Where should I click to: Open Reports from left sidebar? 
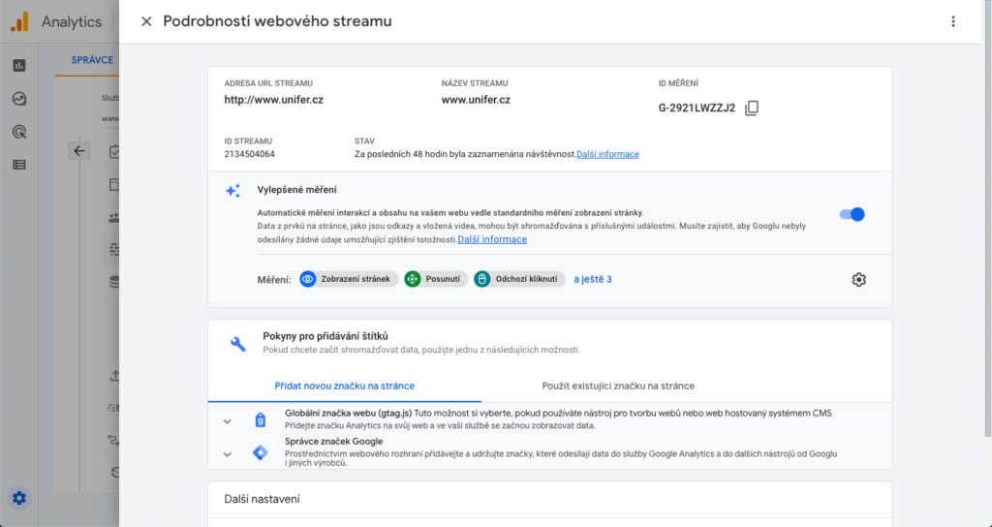point(19,66)
